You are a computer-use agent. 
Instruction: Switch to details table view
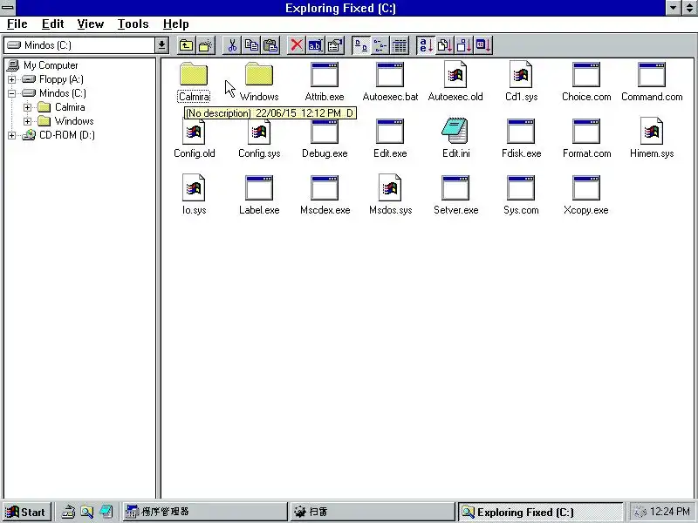point(400,45)
